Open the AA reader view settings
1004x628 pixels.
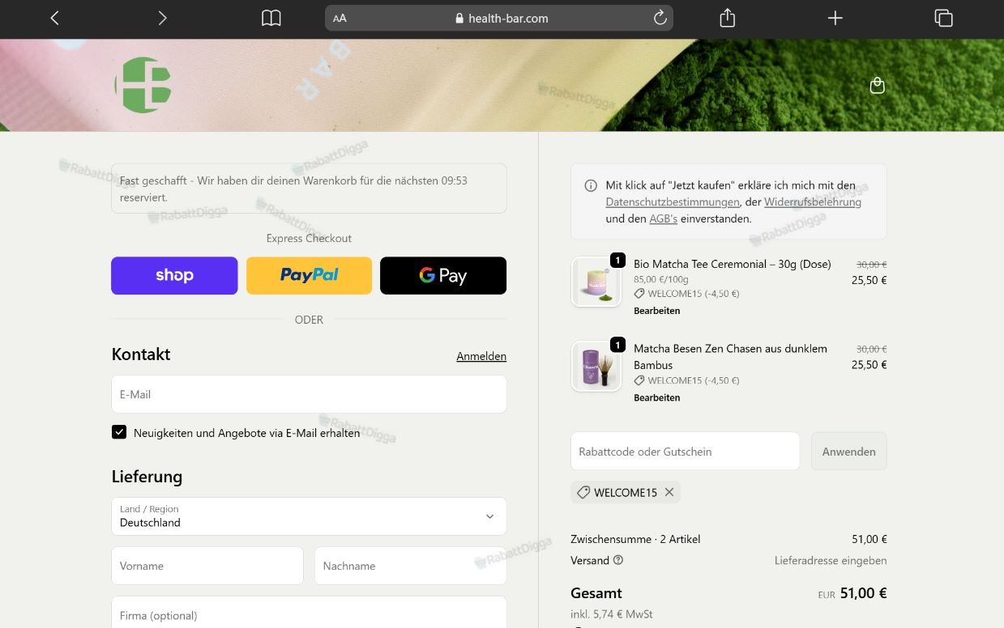340,19
